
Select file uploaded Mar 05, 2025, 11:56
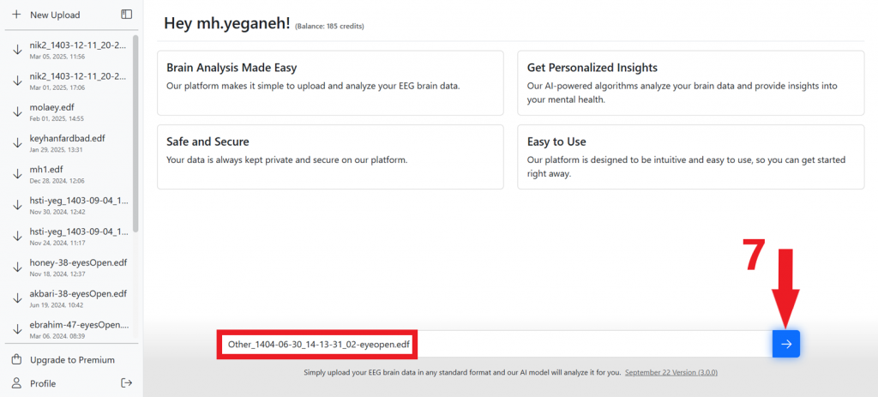77,49
